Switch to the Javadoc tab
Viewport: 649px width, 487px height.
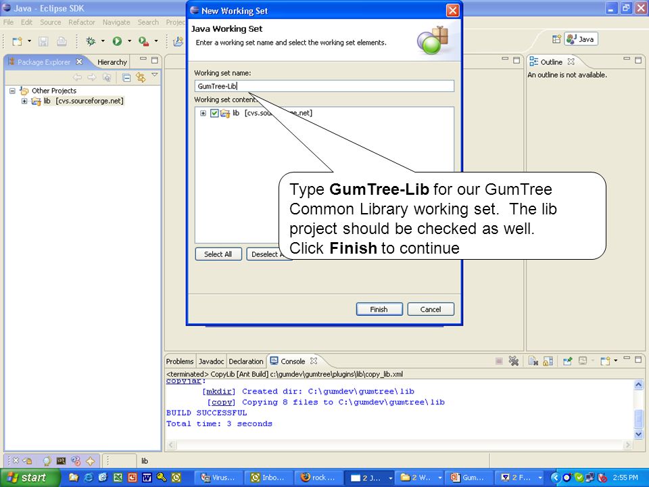[x=211, y=361]
